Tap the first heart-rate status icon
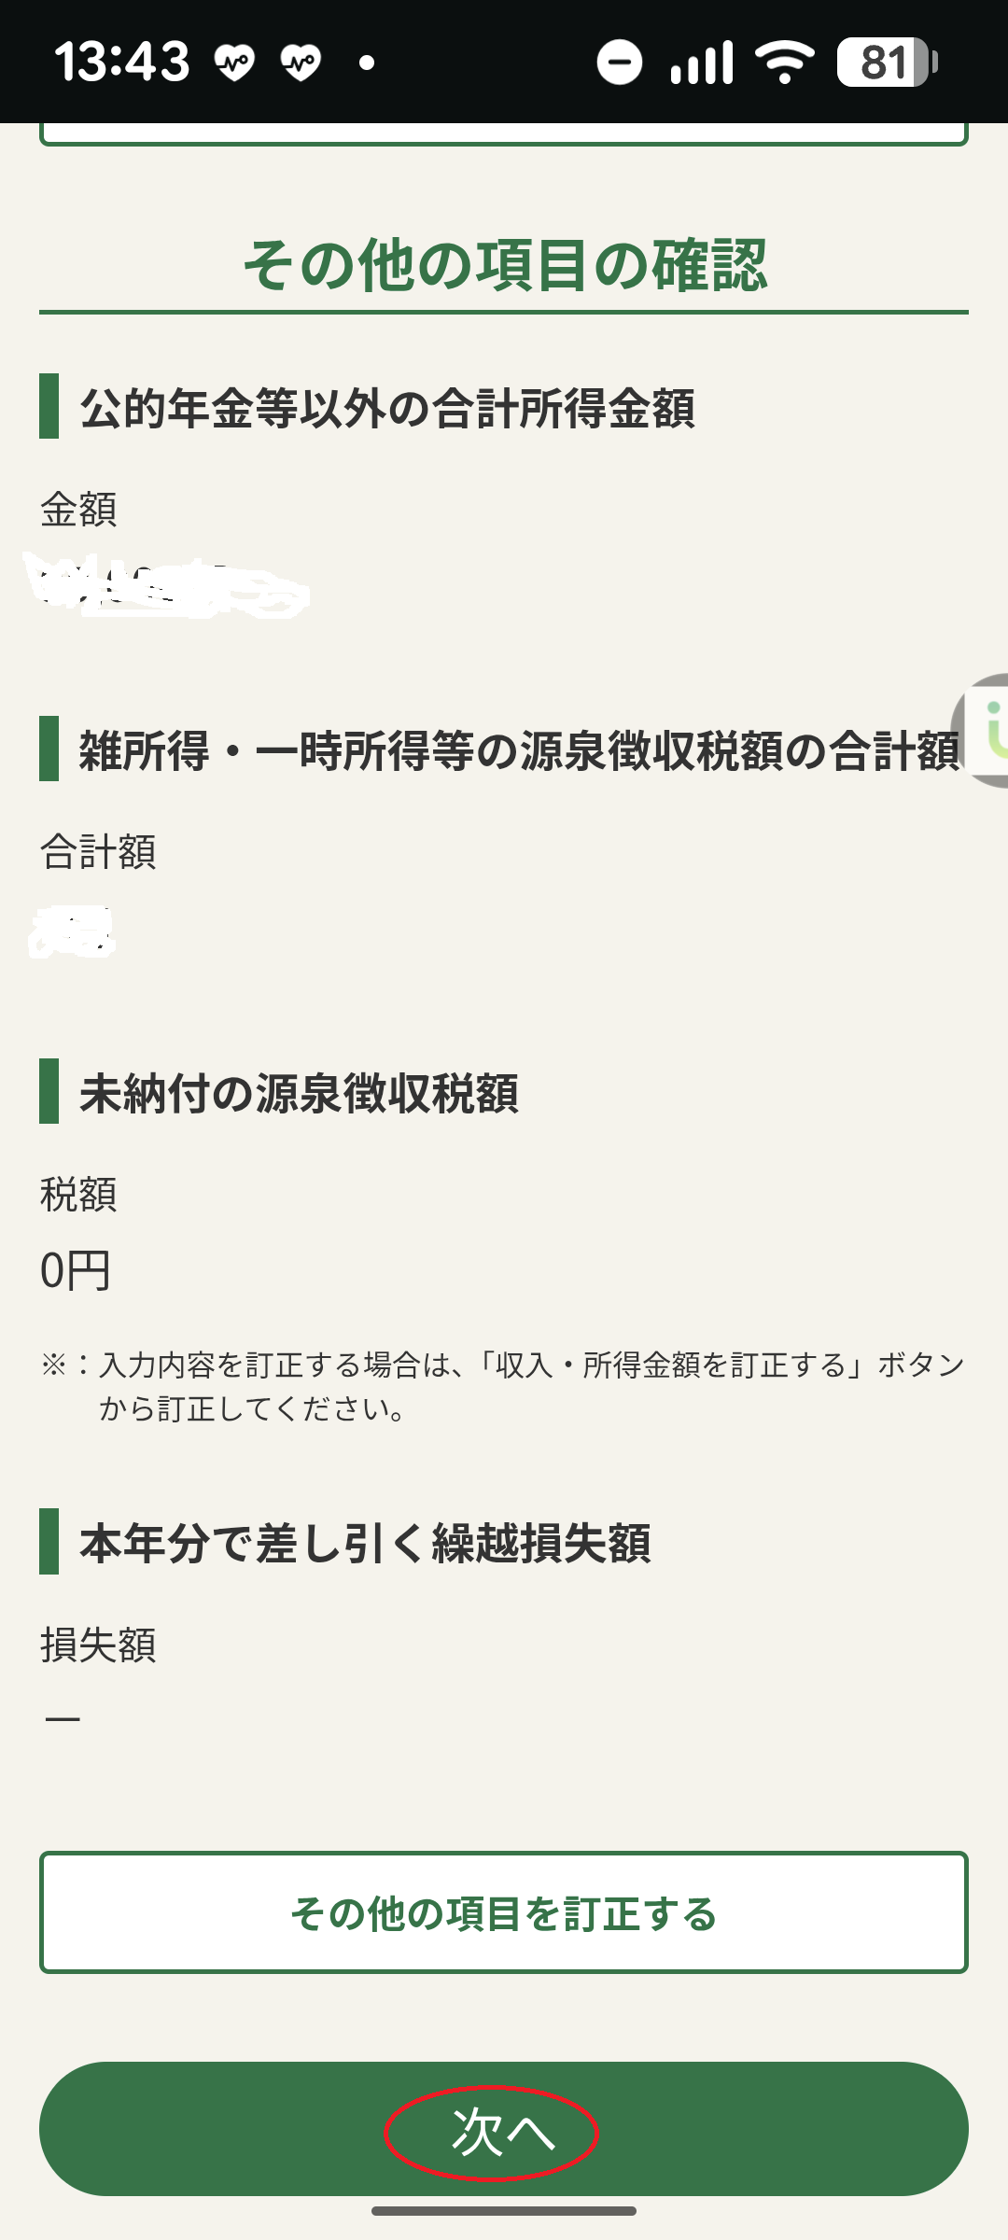 [x=234, y=63]
